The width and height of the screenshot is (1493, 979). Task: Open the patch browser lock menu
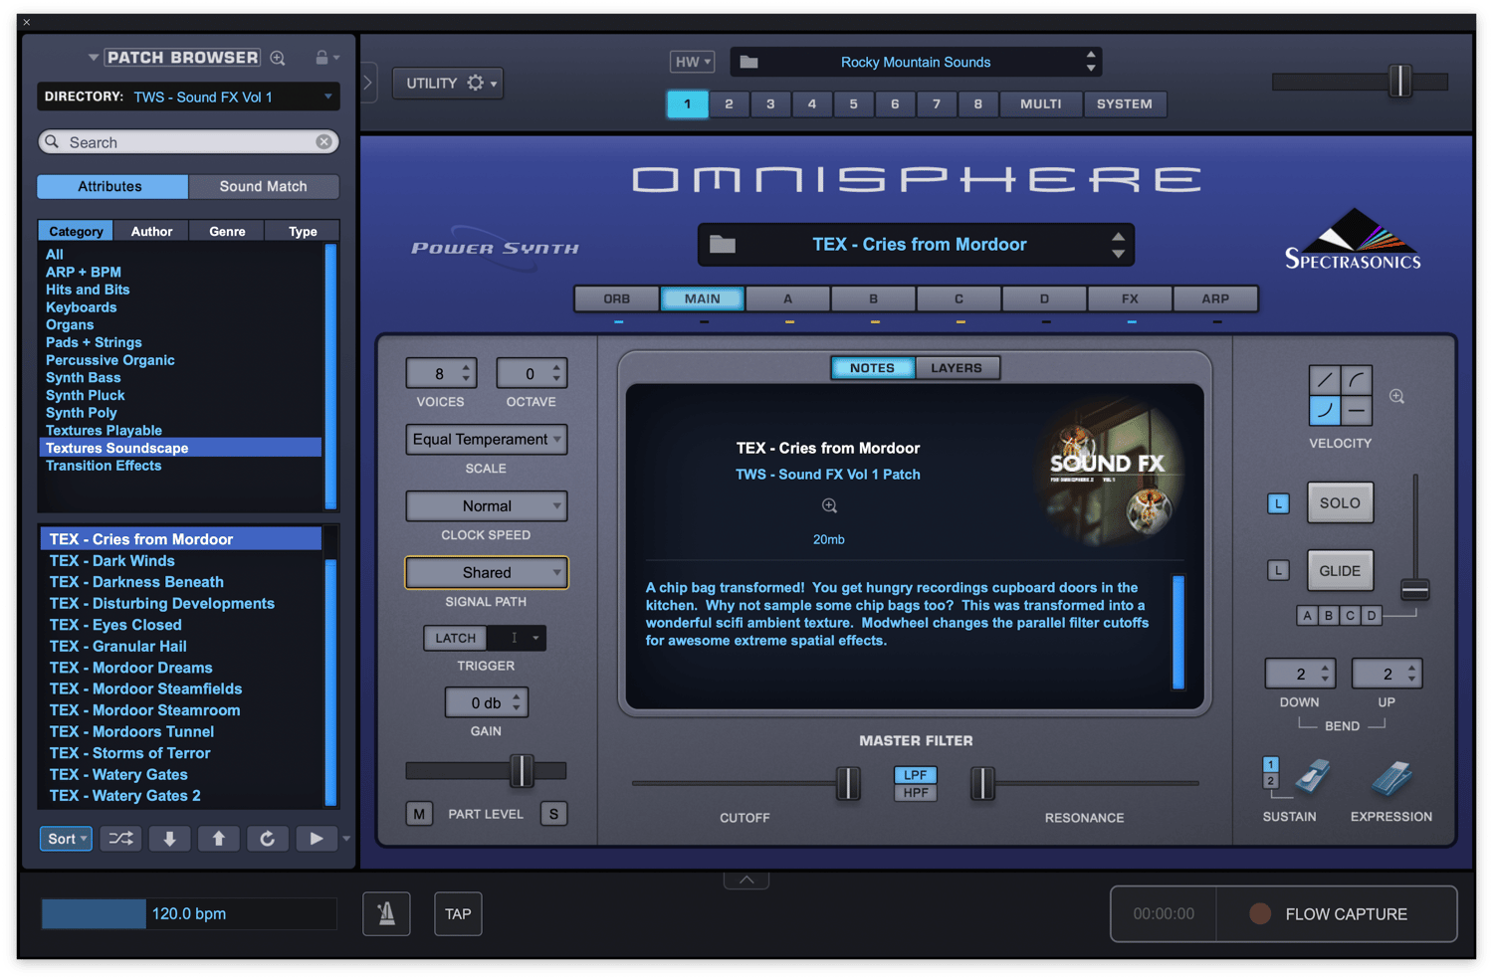point(326,58)
